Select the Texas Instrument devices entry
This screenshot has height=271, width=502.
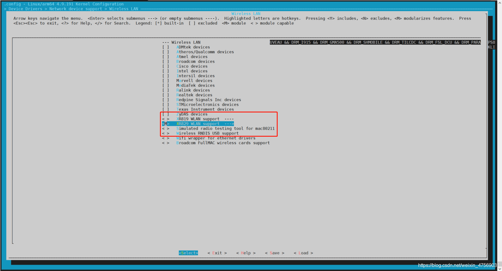205,109
